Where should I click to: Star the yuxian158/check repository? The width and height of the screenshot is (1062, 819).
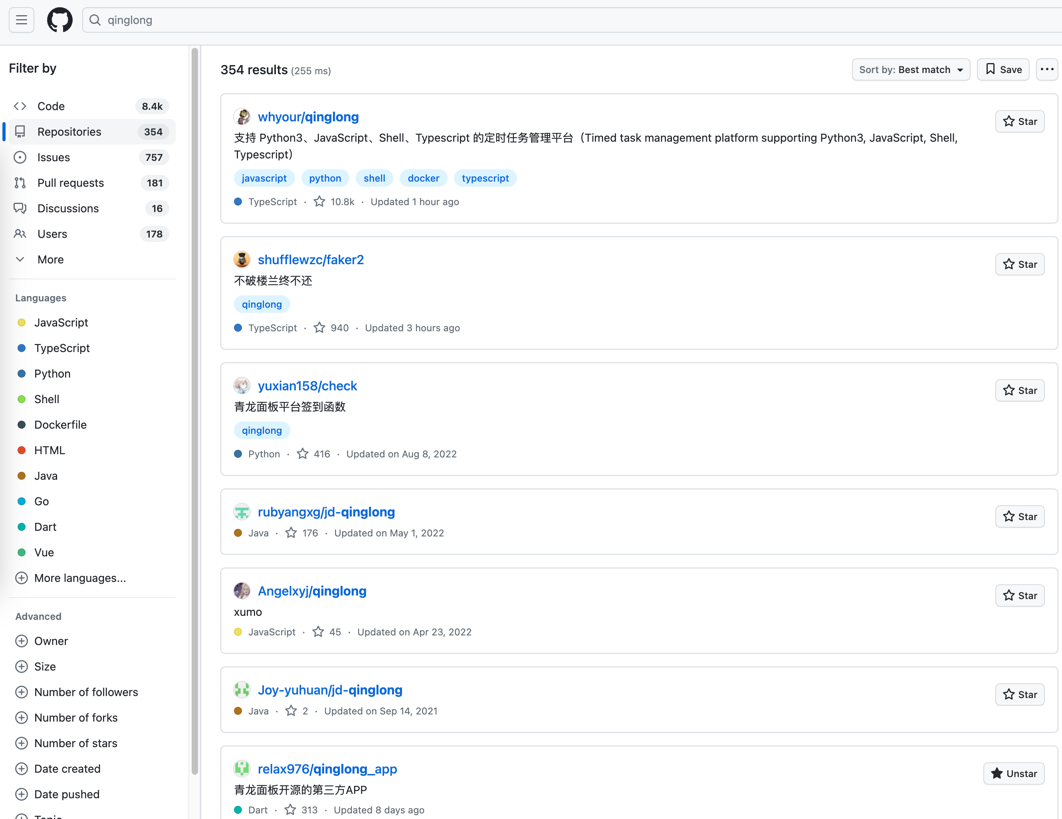pos(1020,390)
